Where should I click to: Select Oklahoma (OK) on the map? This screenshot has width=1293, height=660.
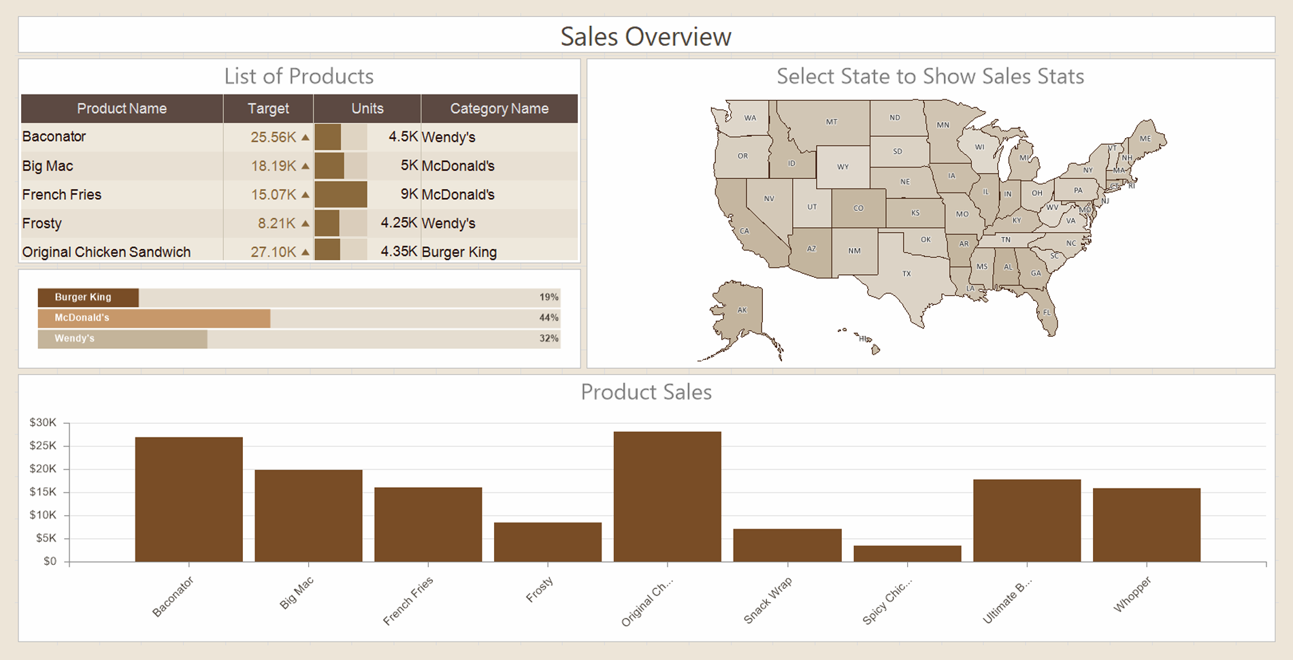coord(926,240)
